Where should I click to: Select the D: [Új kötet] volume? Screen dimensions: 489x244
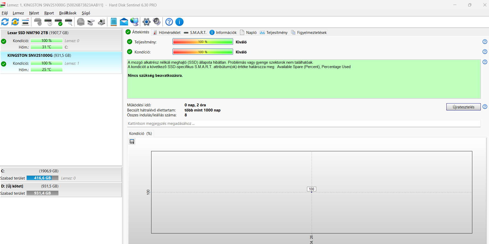coord(61,190)
